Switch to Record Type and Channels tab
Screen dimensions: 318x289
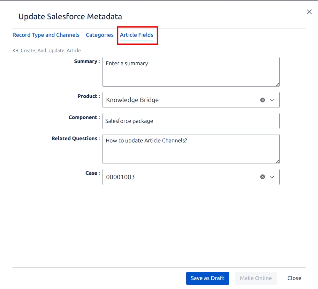pyautogui.click(x=46, y=35)
